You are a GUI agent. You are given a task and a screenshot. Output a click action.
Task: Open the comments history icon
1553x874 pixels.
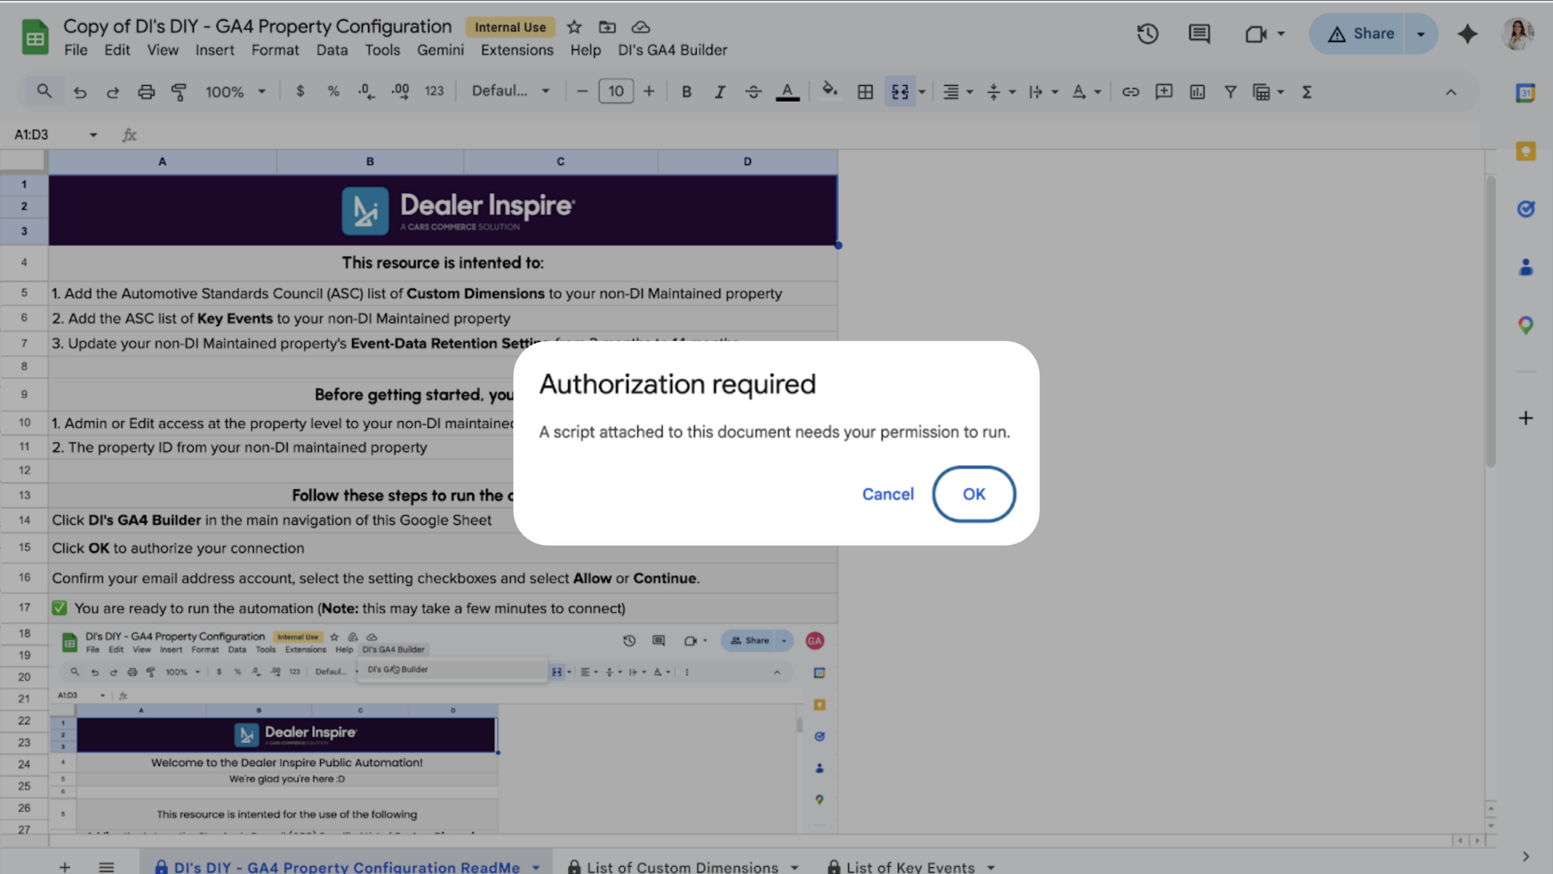pyautogui.click(x=1199, y=33)
